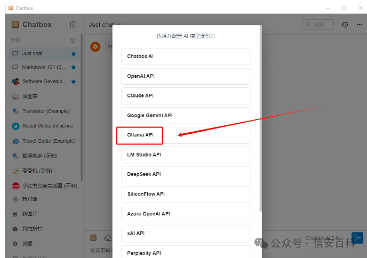This screenshot has height=258, width=367.
Task: Click the Just chat title
Action: 101,25
